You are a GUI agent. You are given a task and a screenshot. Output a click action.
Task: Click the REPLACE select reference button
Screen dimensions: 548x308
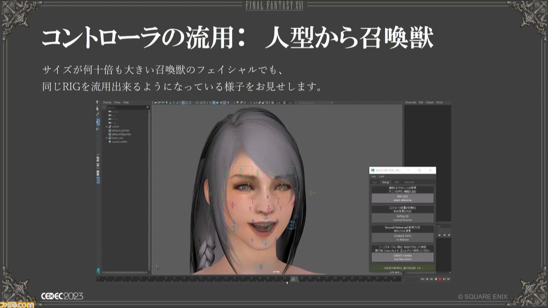[x=402, y=198]
